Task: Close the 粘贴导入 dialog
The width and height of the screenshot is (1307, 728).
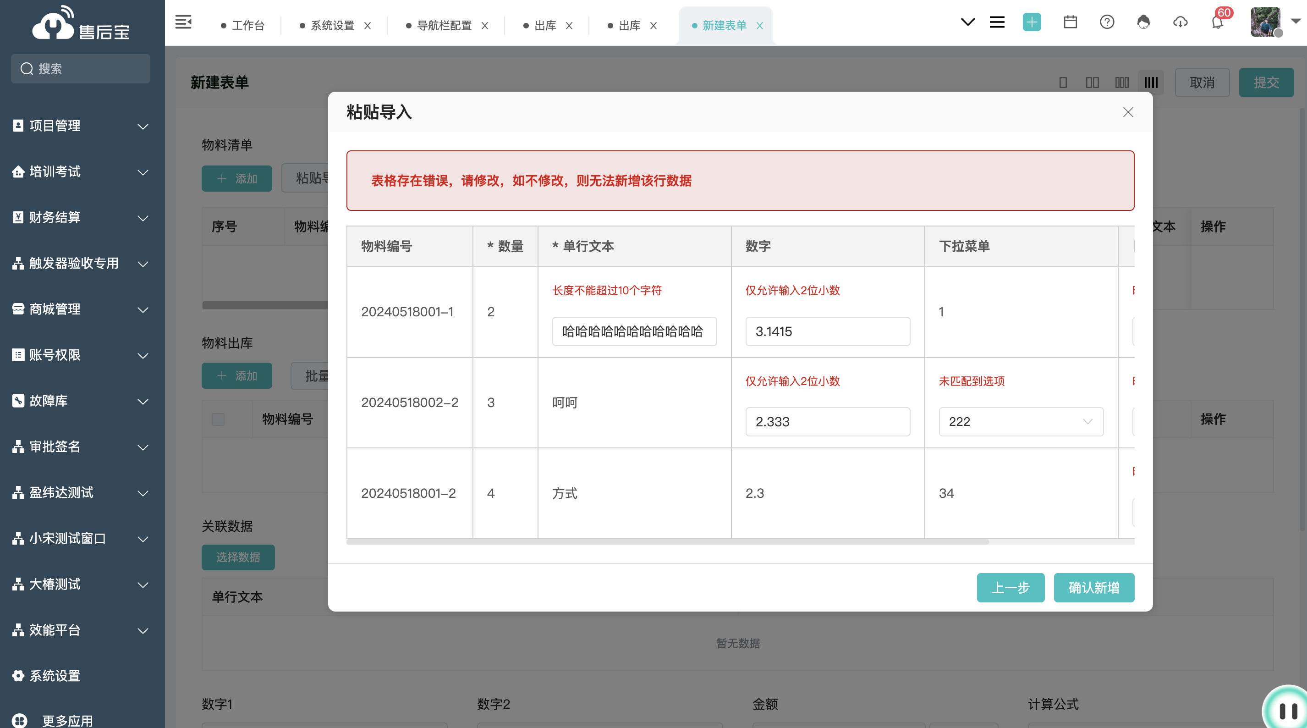Action: [1127, 112]
